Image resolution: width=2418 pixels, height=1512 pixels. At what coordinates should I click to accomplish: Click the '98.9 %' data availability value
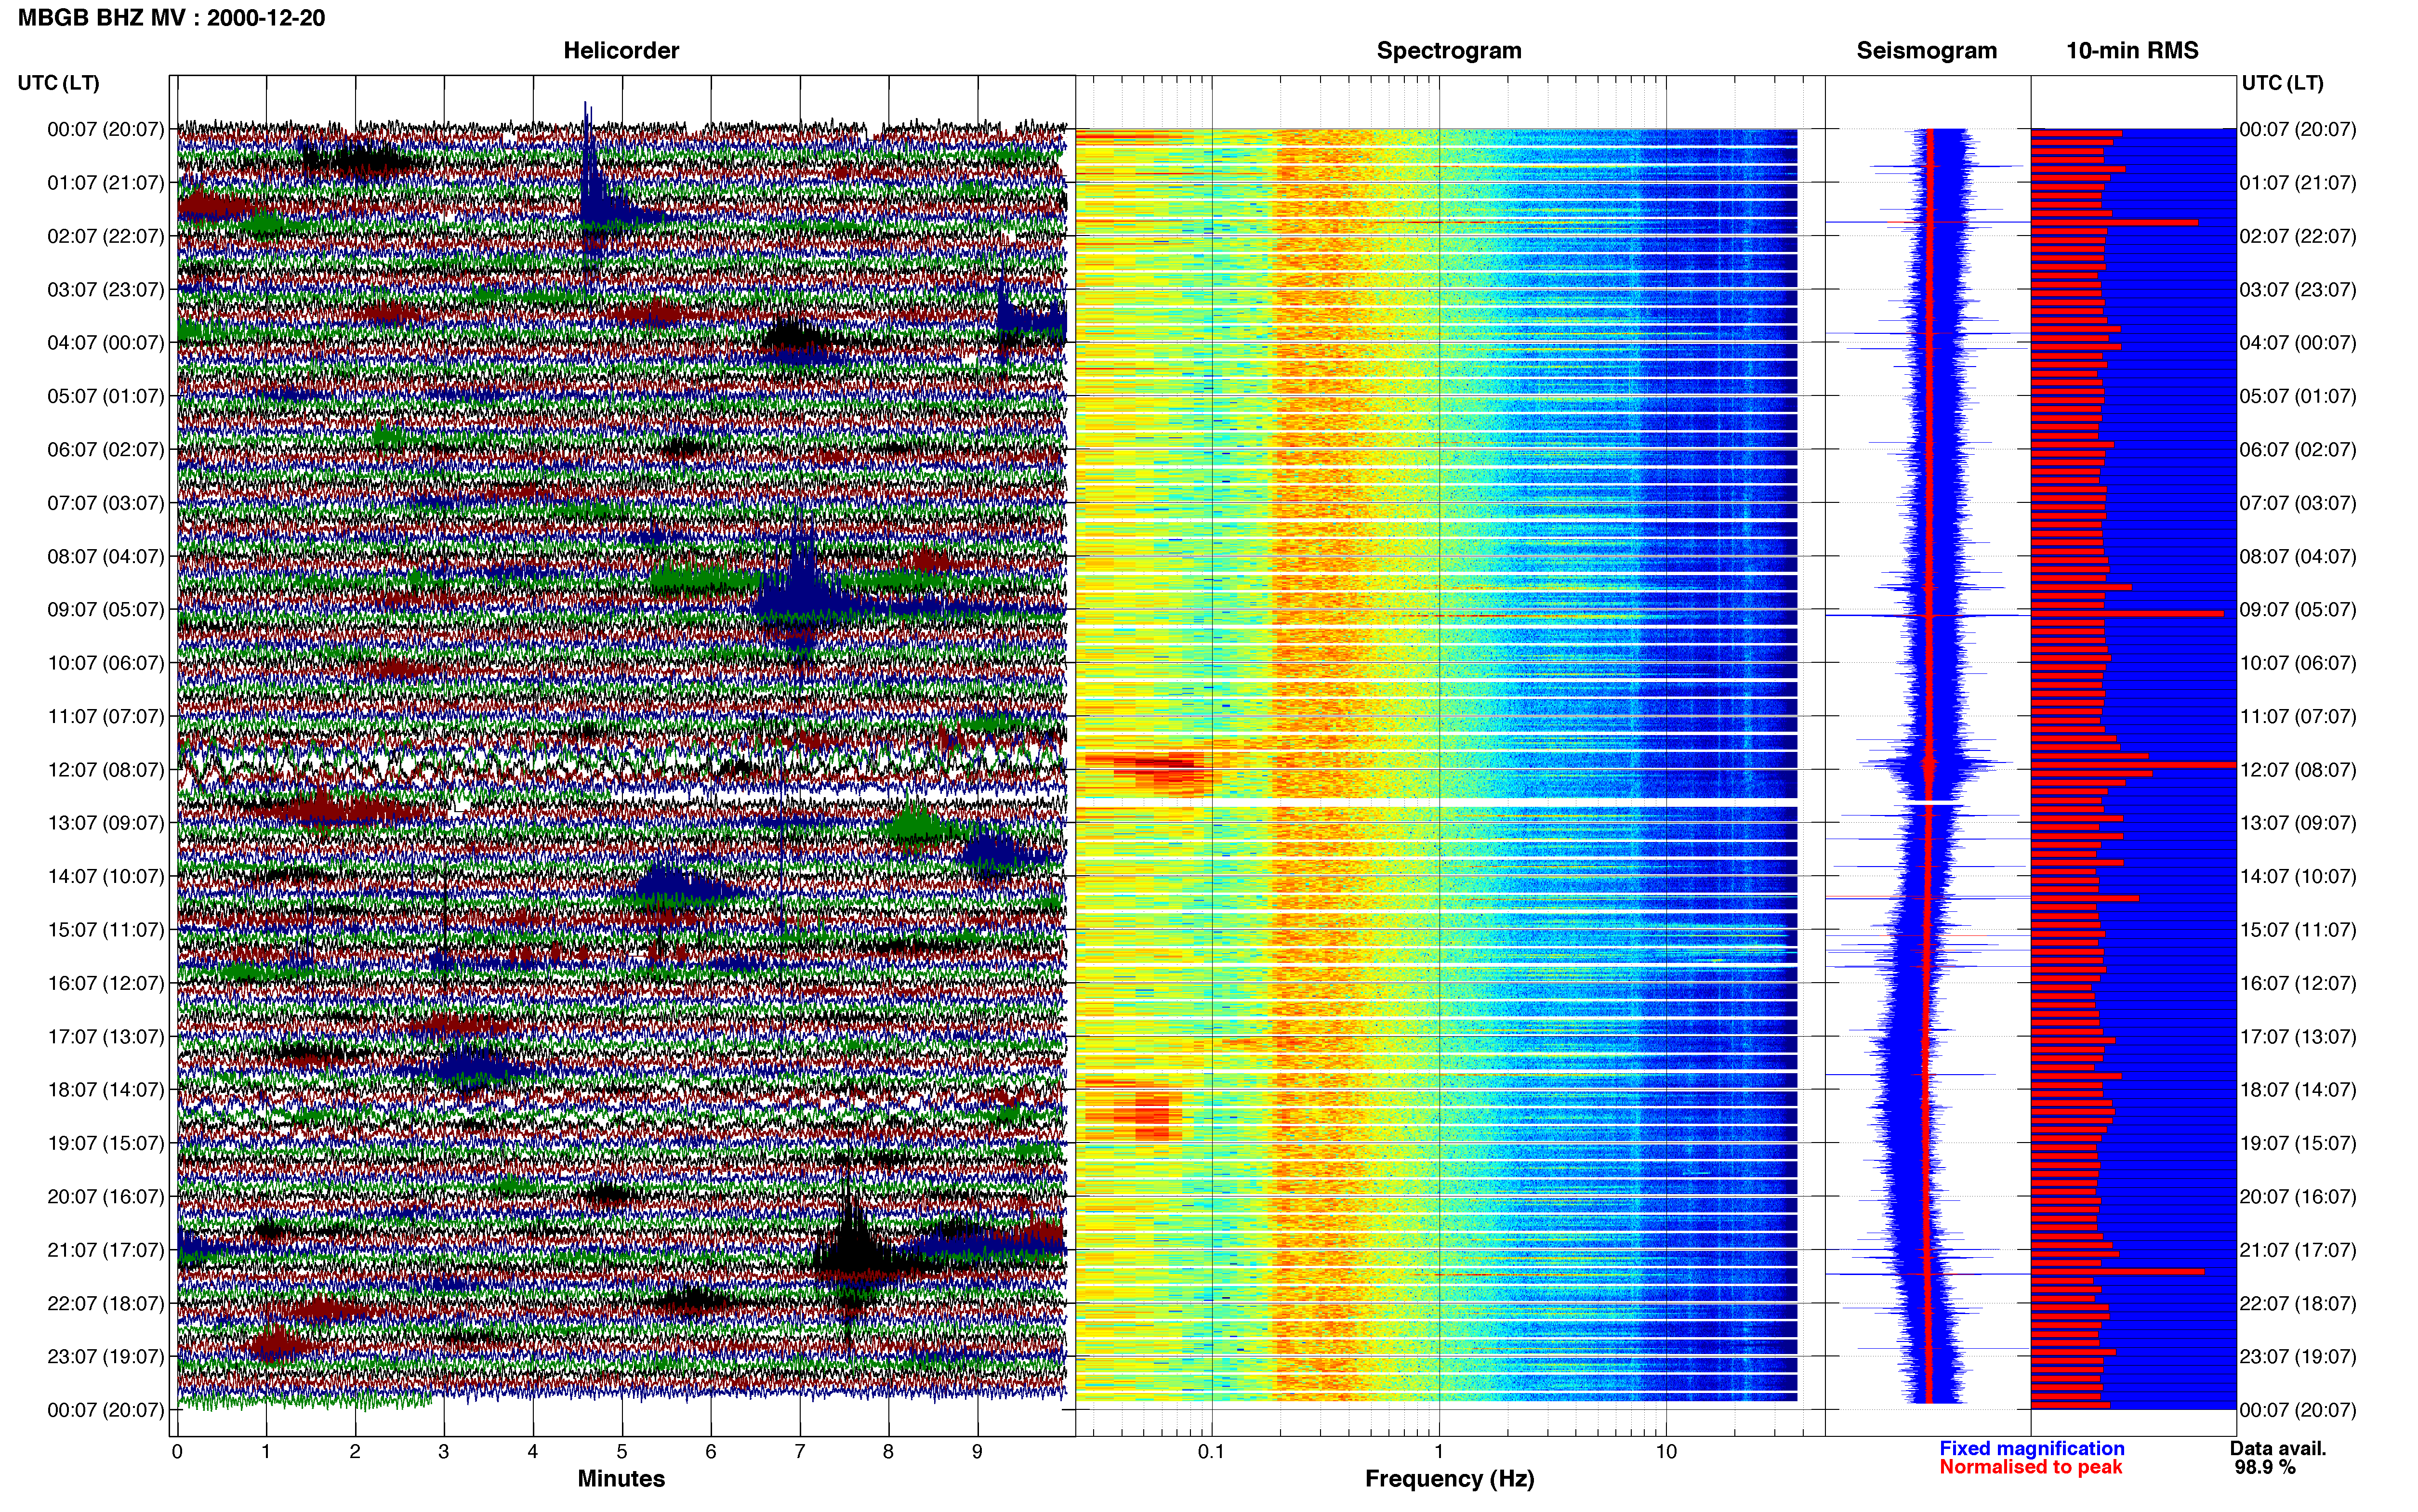click(2265, 1467)
